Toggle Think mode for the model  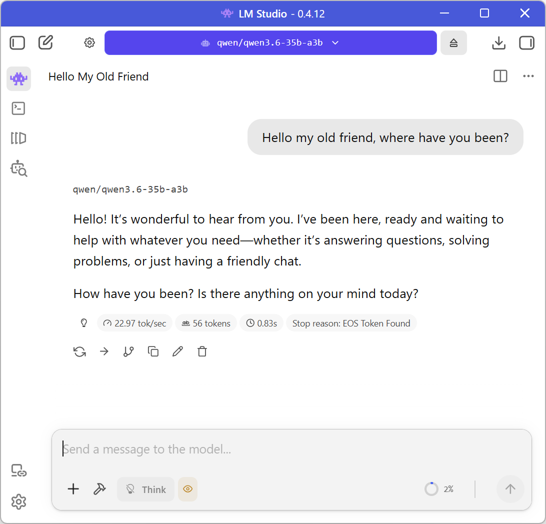(x=145, y=489)
